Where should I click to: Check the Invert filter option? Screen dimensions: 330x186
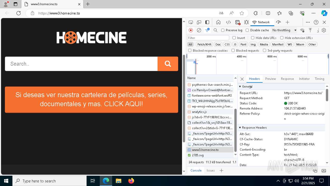(x=234, y=38)
